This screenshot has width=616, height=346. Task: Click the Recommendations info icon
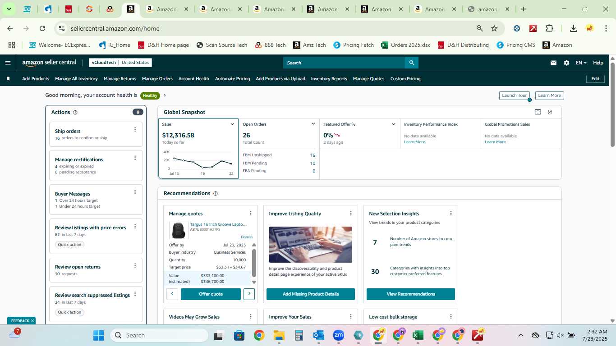[x=216, y=194]
